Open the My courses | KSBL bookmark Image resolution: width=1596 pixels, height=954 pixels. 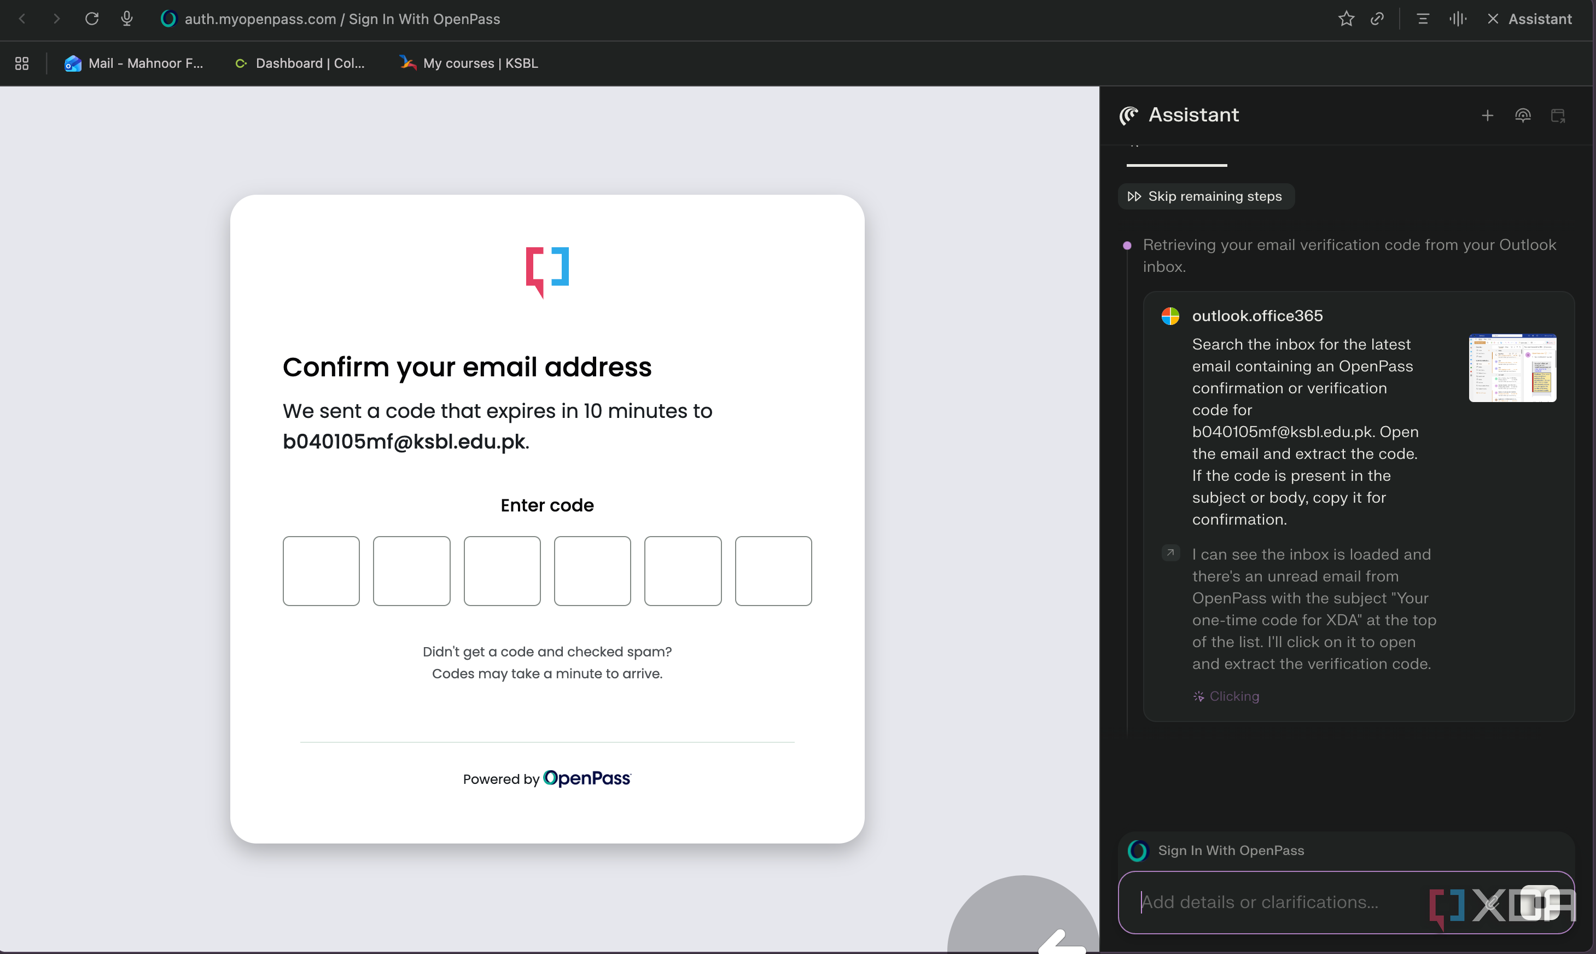pos(469,63)
